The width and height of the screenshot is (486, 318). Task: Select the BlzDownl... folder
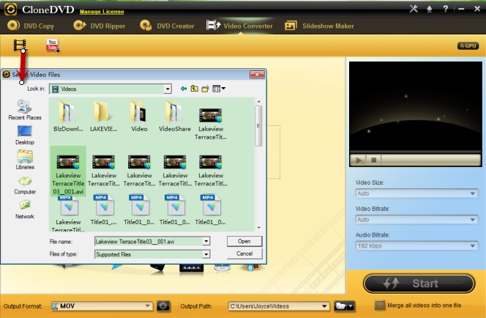coord(68,117)
